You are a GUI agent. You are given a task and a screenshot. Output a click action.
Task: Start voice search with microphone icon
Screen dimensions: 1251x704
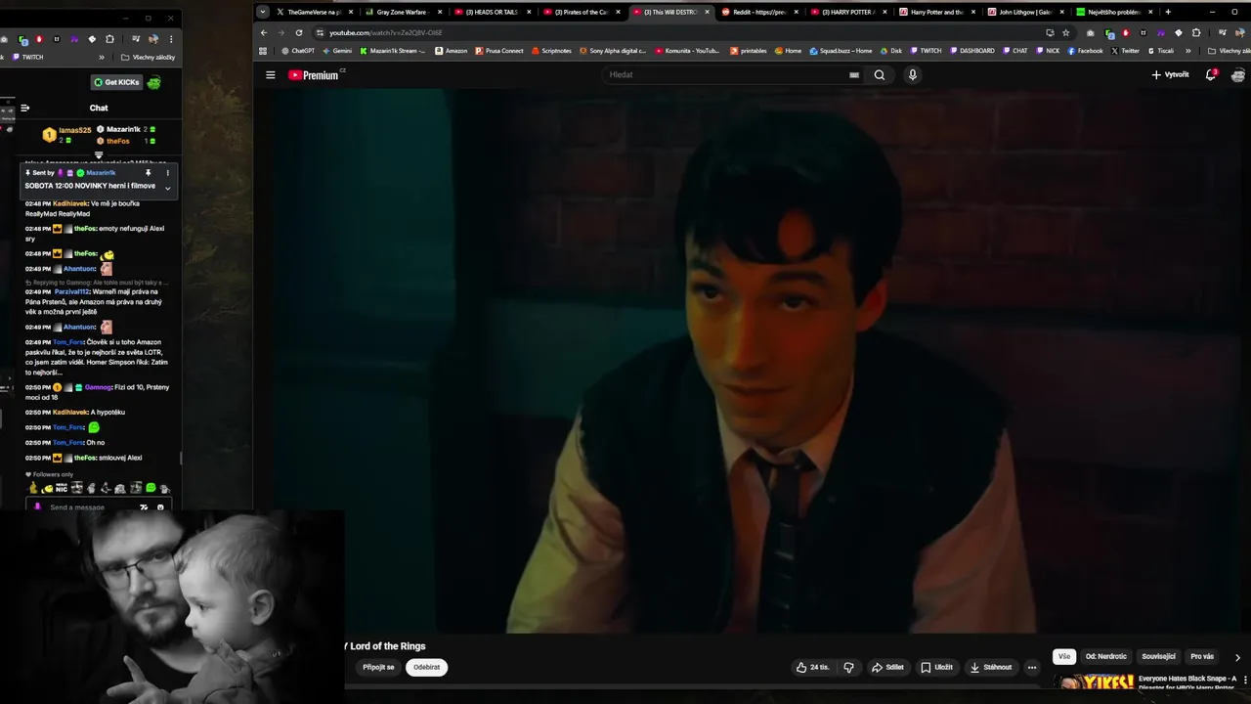[912, 75]
